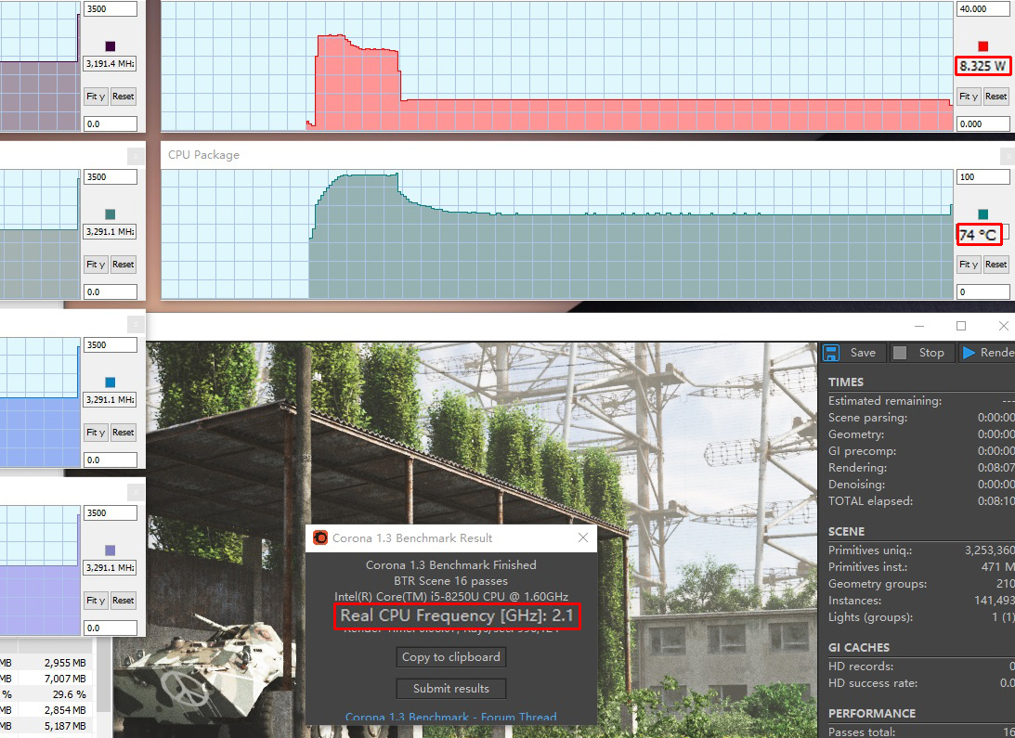Click the blue color swatch in left clock graph
This screenshot has height=738, width=1015.
(111, 382)
